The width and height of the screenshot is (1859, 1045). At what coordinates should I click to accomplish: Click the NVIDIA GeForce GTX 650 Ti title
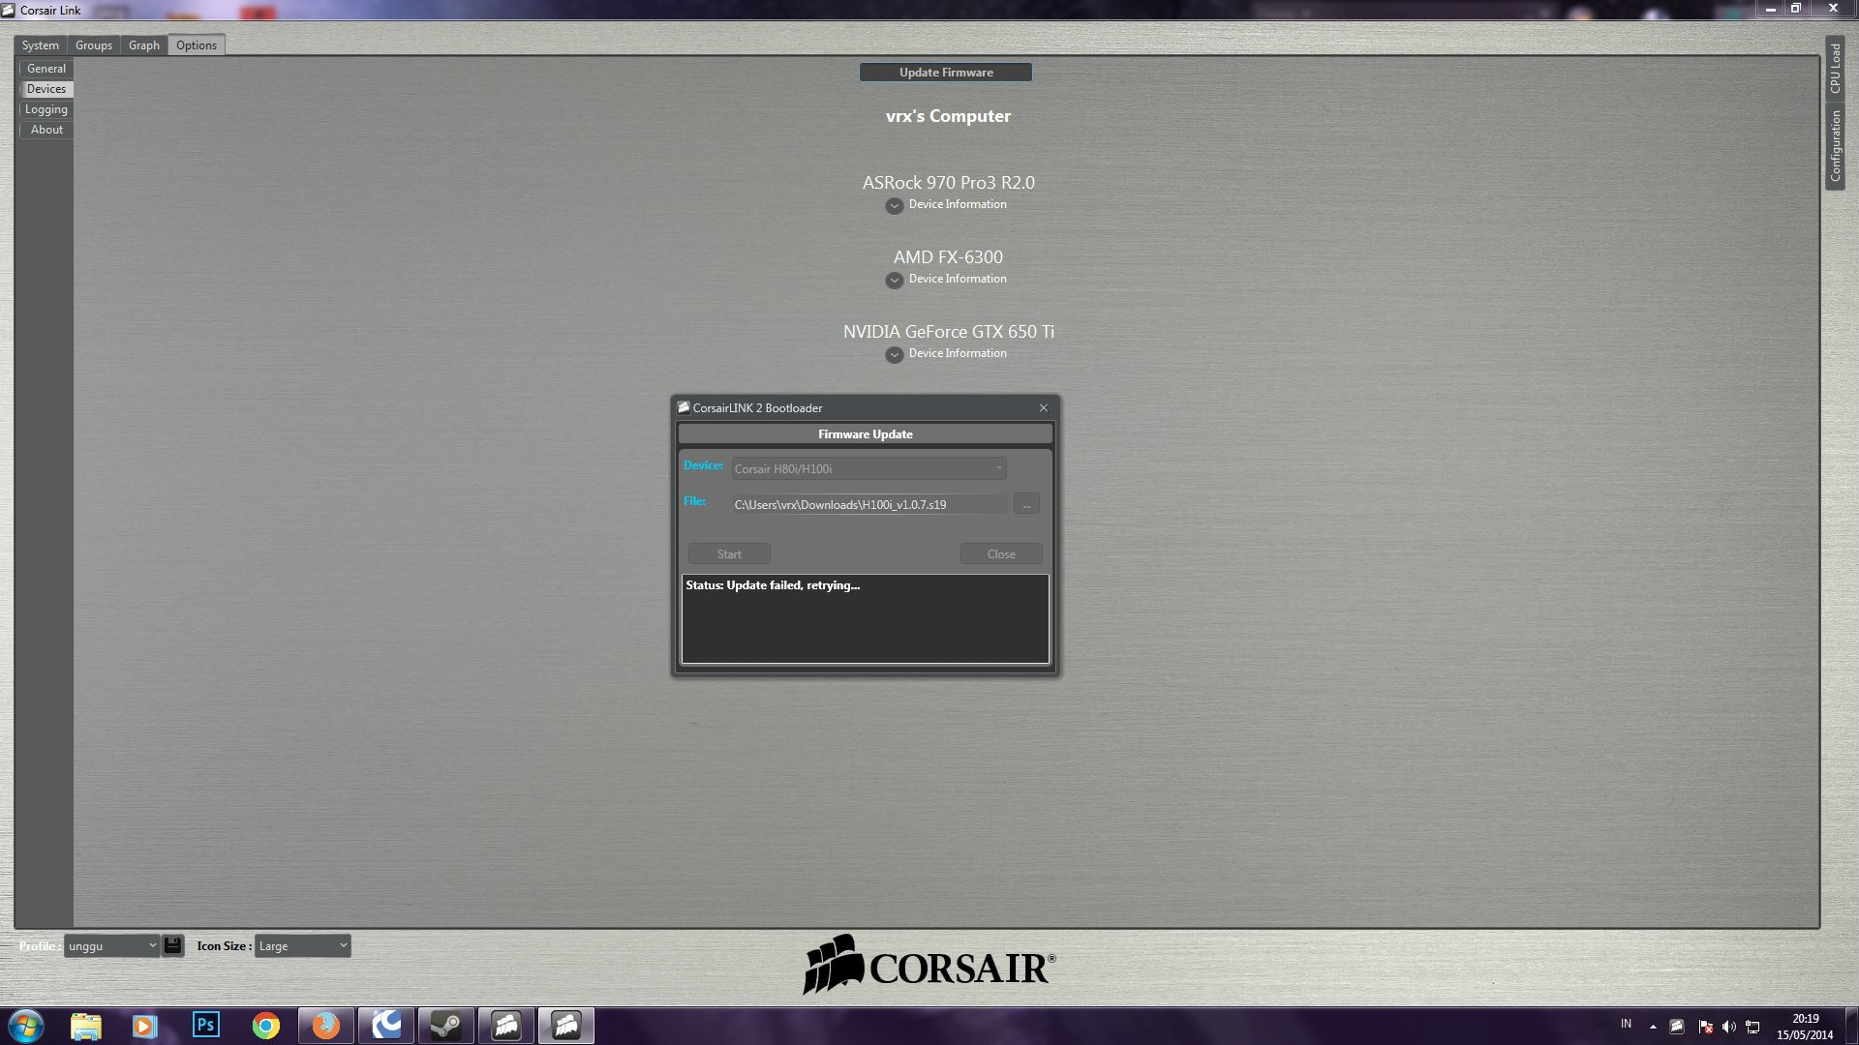(x=949, y=331)
